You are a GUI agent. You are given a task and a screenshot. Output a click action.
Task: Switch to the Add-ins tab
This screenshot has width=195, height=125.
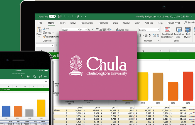[149, 23]
